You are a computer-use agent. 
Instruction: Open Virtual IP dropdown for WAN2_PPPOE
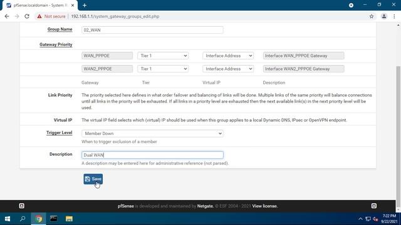click(x=228, y=69)
